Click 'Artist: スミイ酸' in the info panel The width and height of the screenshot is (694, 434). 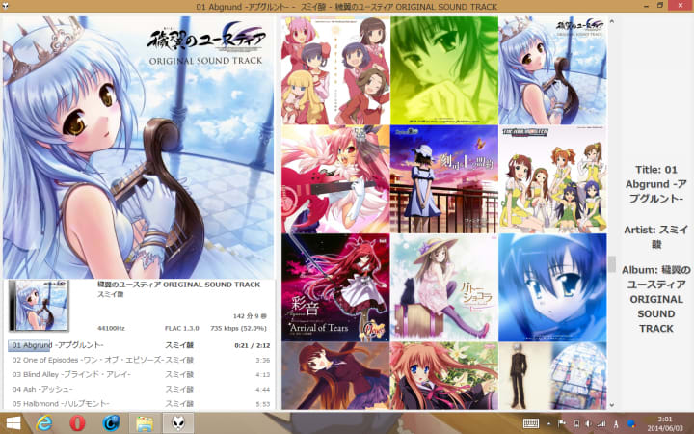pos(656,237)
